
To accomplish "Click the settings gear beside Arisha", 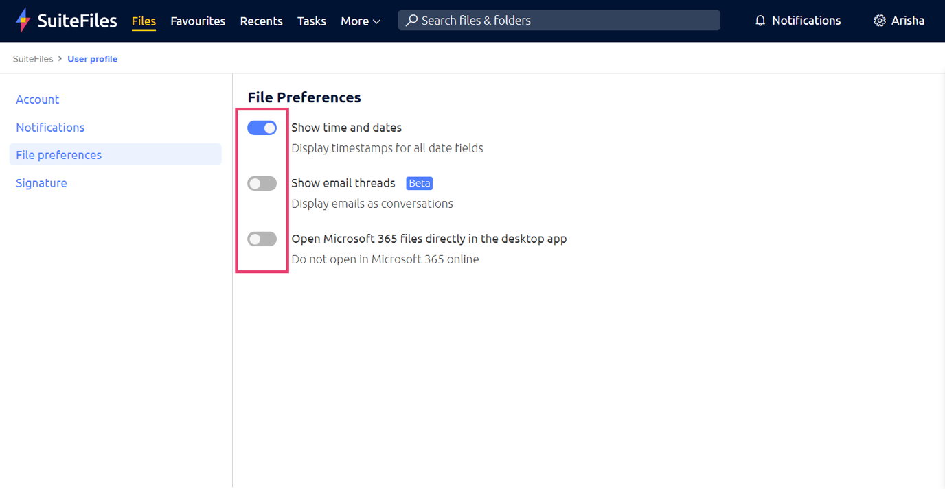I will click(x=880, y=20).
